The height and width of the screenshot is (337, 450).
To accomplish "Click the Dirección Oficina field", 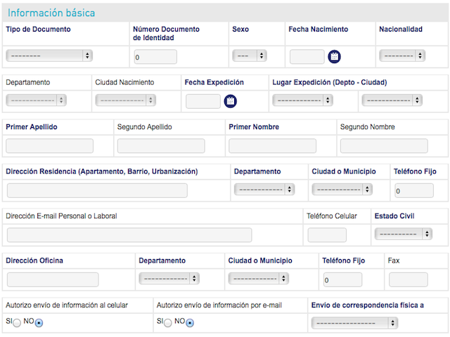I will [x=53, y=279].
